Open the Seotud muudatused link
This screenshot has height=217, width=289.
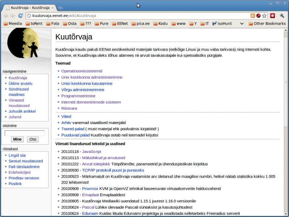click(x=26, y=161)
